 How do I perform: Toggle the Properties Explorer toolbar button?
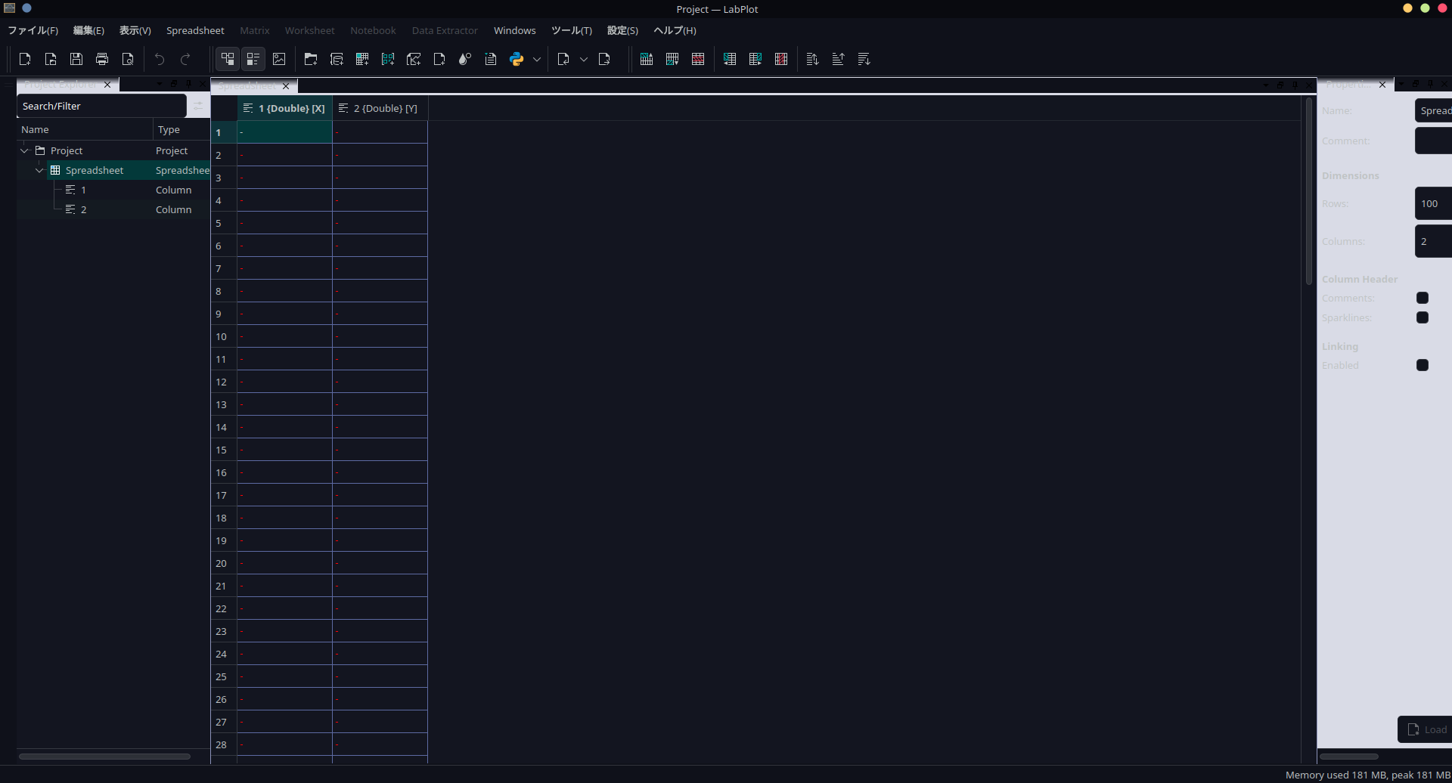253,59
